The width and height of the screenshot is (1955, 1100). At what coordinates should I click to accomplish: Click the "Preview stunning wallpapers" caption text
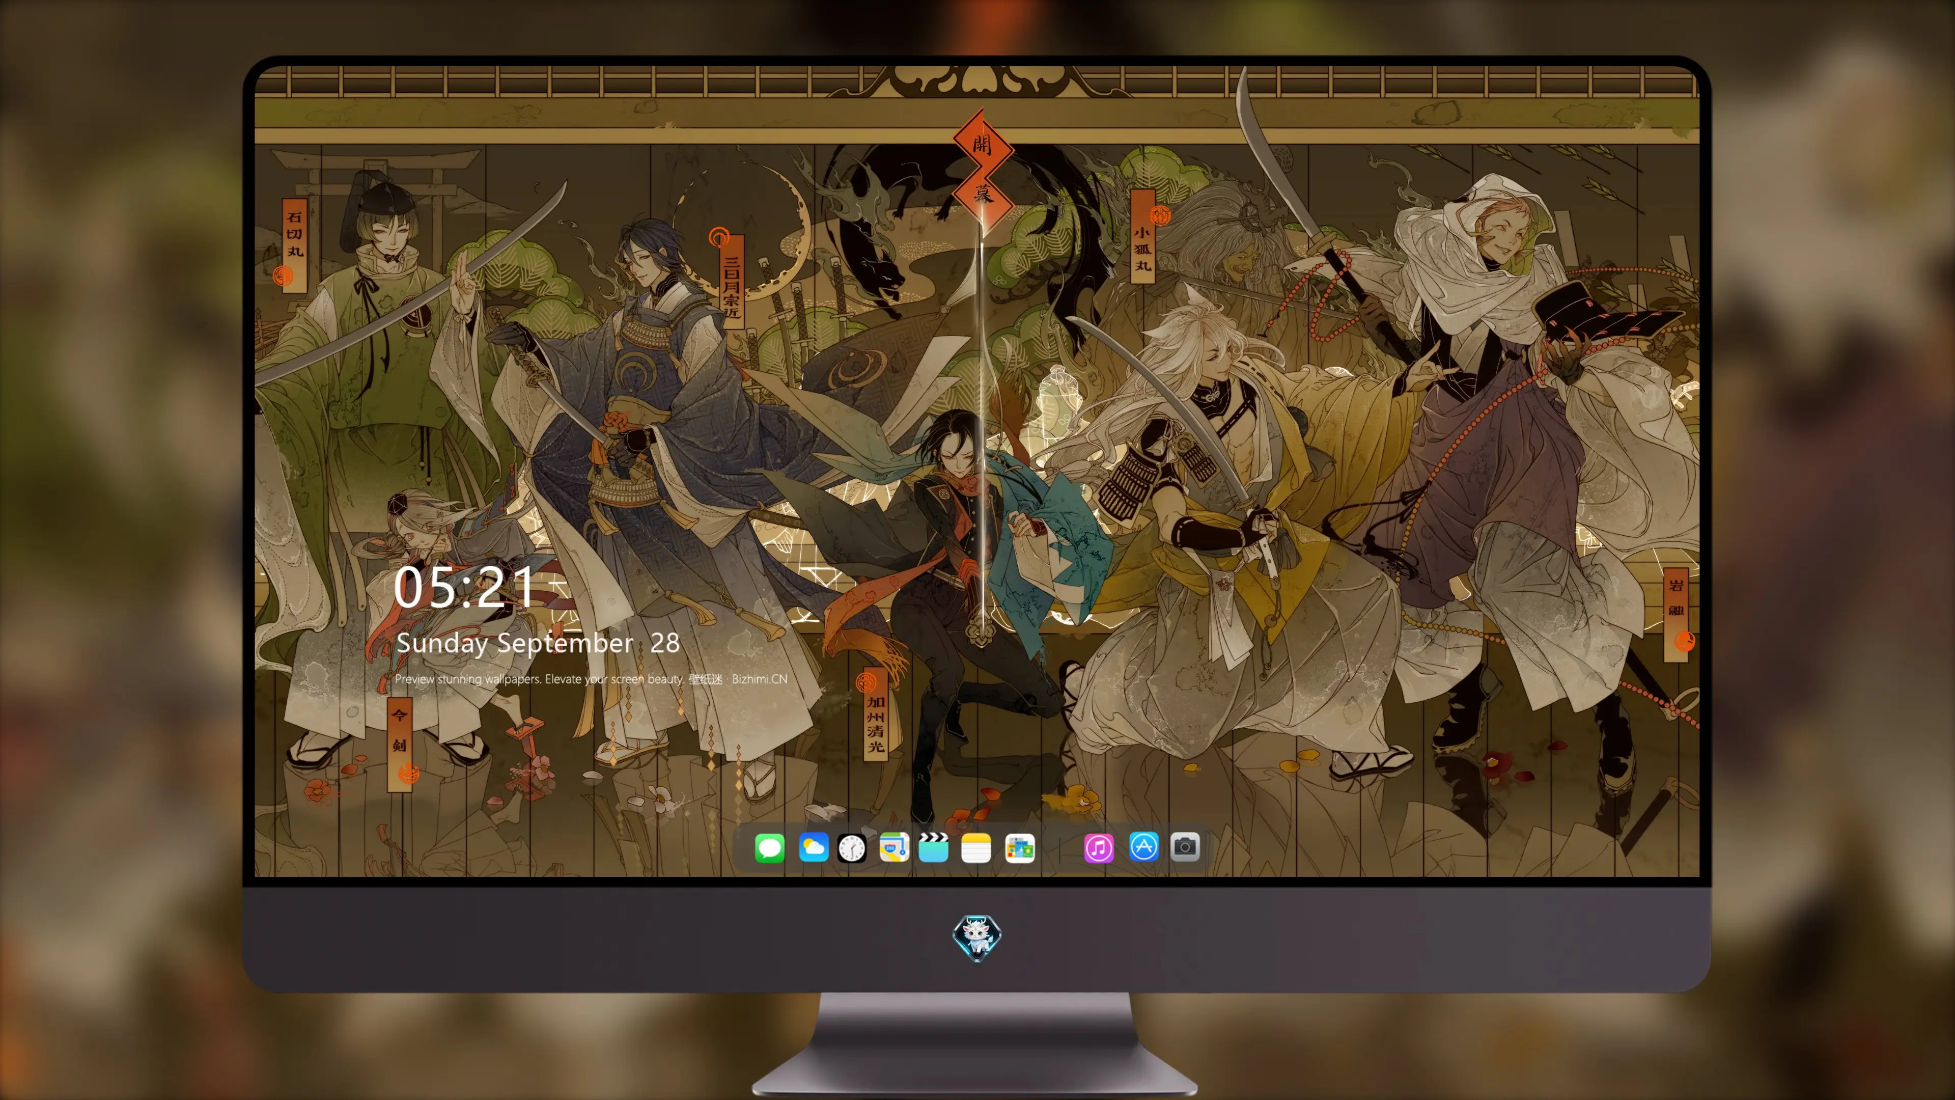591,679
